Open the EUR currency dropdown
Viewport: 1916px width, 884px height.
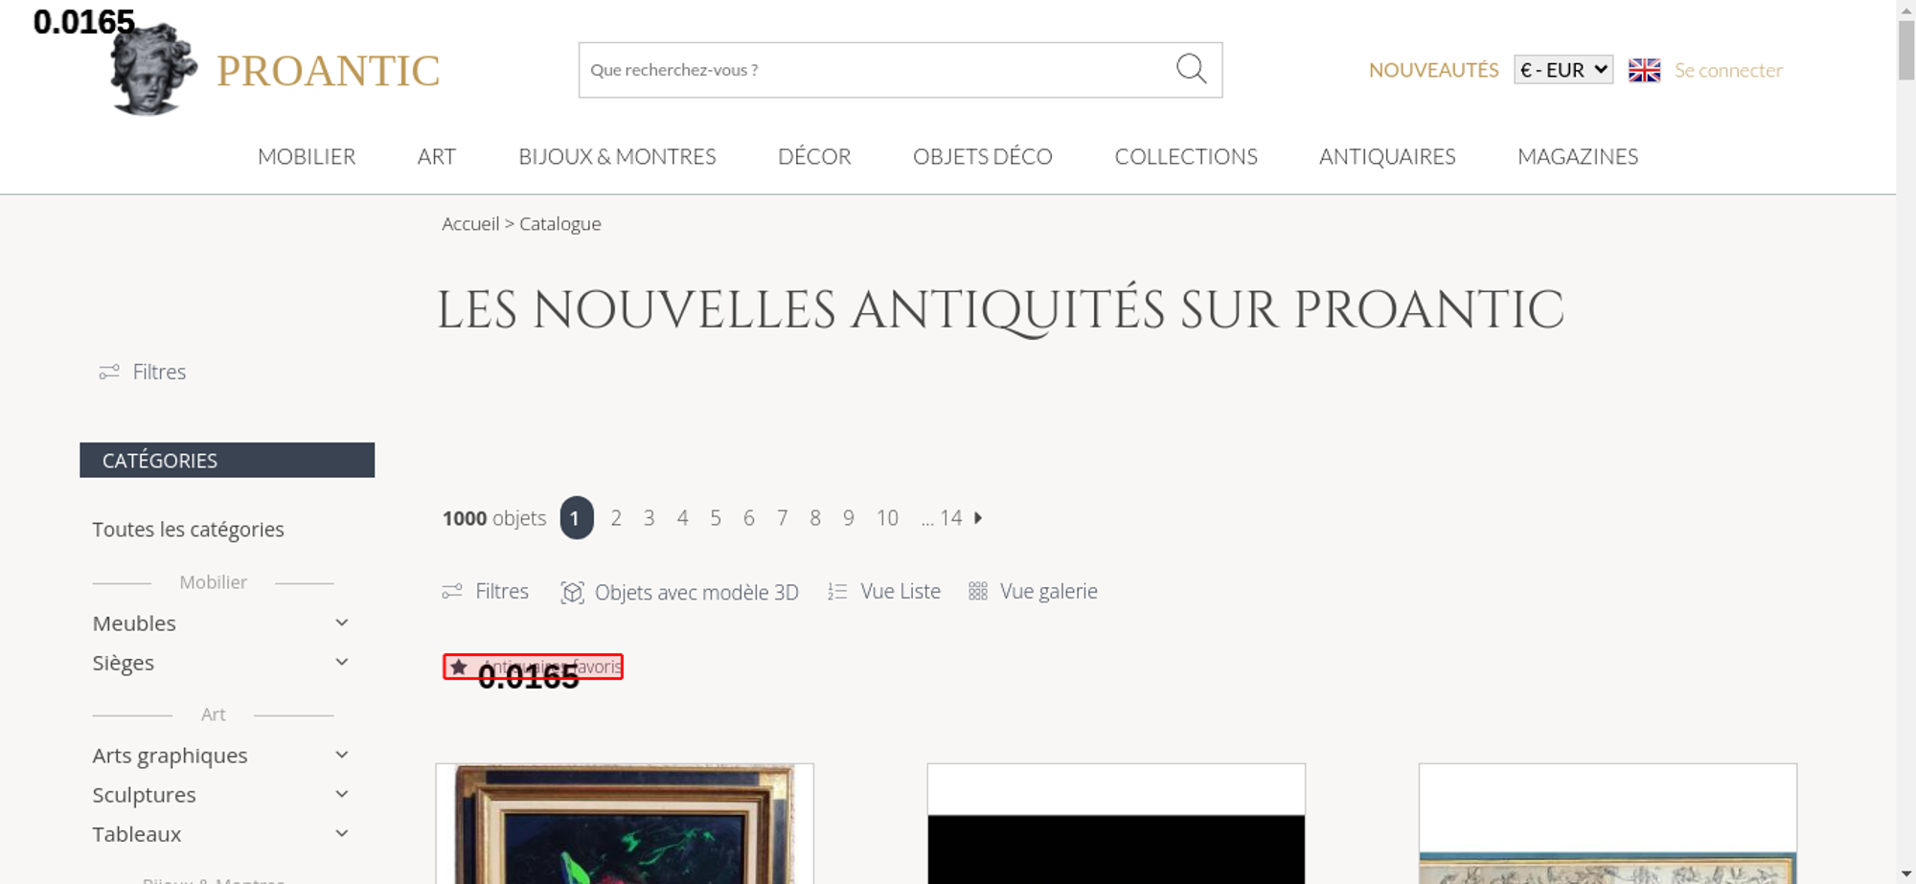(1562, 70)
